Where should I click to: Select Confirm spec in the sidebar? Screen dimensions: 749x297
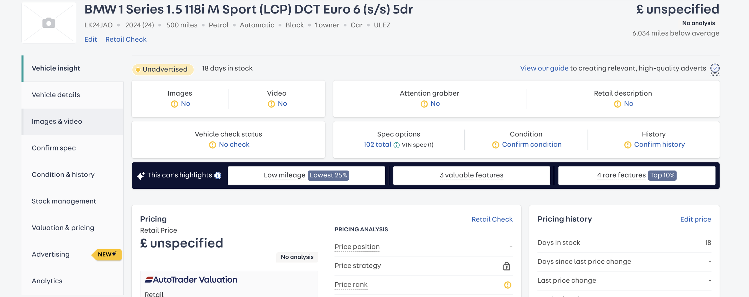pos(73,148)
